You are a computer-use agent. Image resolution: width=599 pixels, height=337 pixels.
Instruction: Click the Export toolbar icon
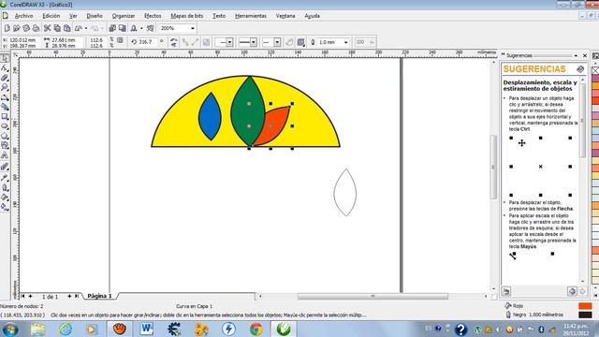(123, 28)
